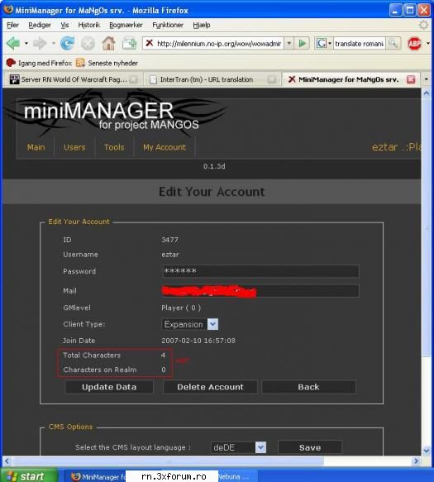
Task: Open the Windows start button
Action: point(30,476)
